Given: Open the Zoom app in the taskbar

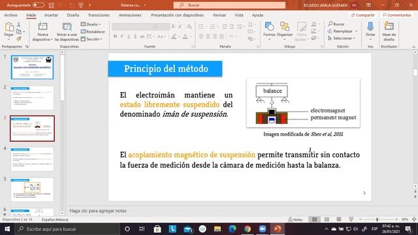Looking at the screenshot, I should [263, 229].
